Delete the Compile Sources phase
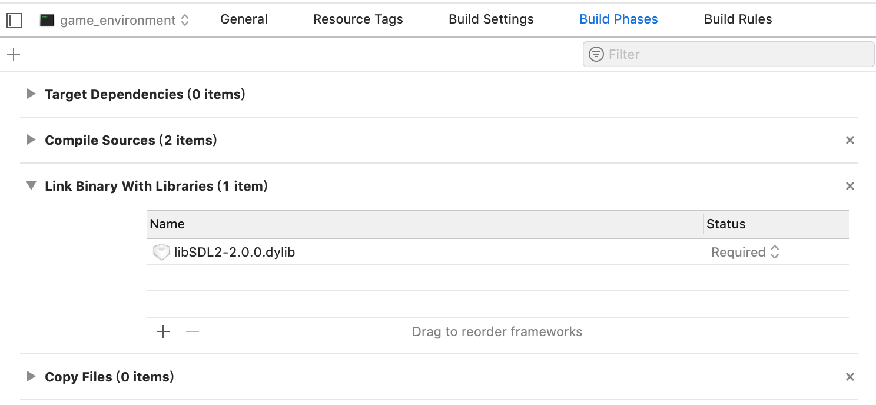The image size is (876, 405). (850, 141)
